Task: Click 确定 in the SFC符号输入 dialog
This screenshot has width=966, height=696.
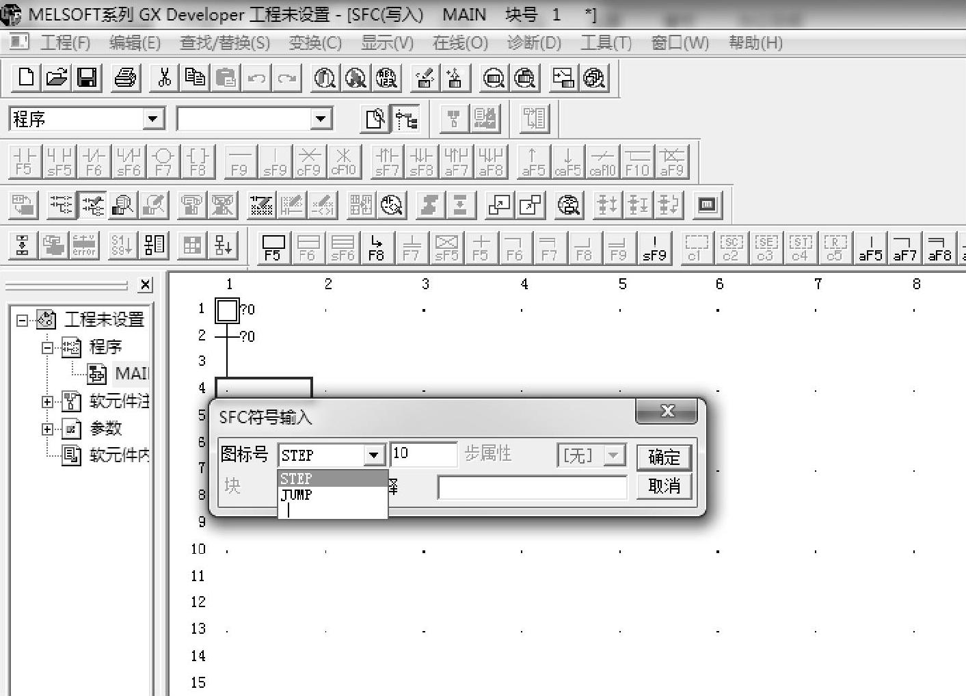Action: (664, 457)
